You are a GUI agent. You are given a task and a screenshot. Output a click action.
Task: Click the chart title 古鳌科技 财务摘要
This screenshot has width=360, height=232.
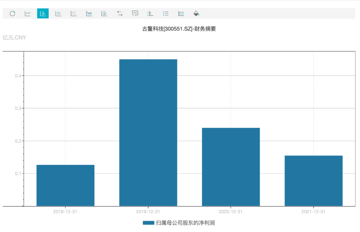coord(179,29)
